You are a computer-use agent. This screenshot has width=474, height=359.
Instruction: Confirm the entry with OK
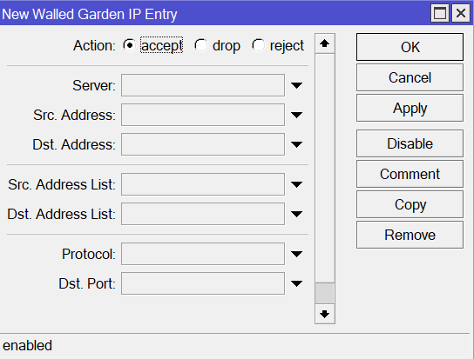(410, 47)
